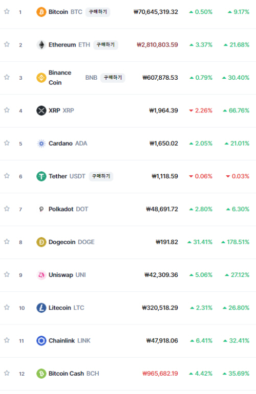Click the buy button next to Bitcoin BTC
The width and height of the screenshot is (256, 394).
(98, 12)
